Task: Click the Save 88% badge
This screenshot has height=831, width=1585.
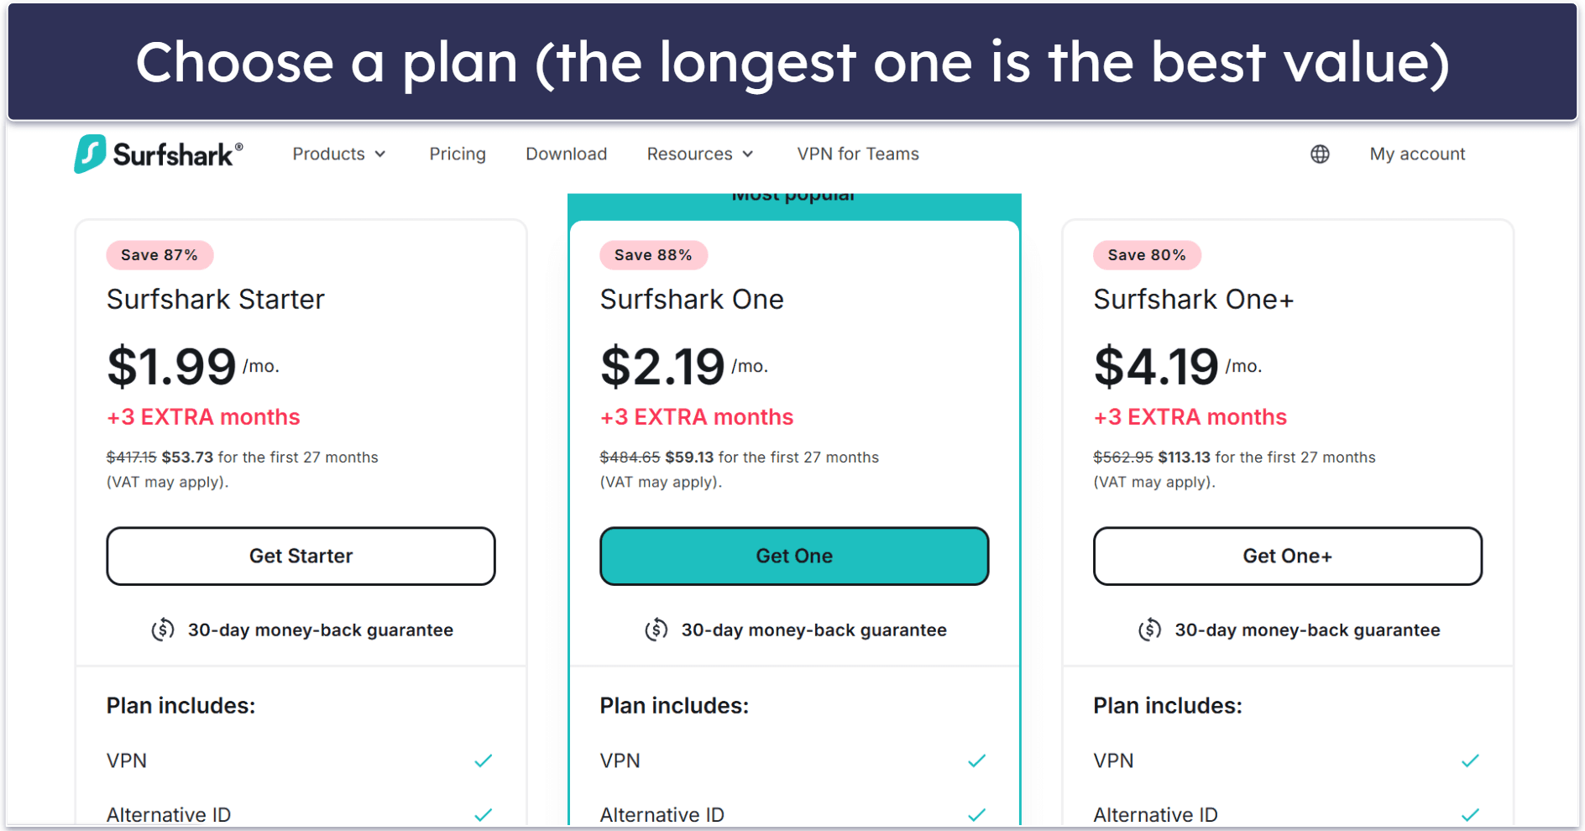Action: coord(653,255)
